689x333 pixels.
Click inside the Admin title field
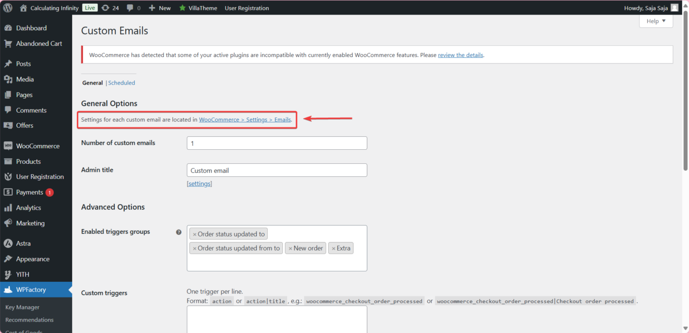277,170
